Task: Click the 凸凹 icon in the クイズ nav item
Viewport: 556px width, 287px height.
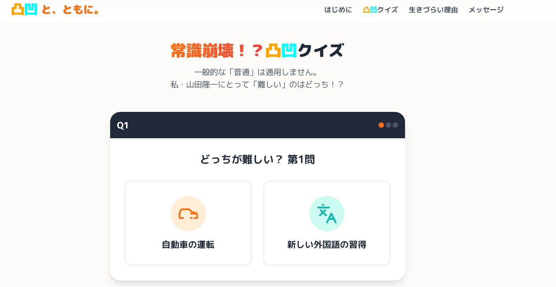Action: tap(370, 10)
